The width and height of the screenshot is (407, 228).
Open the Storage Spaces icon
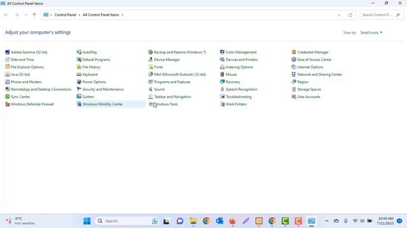(x=294, y=89)
